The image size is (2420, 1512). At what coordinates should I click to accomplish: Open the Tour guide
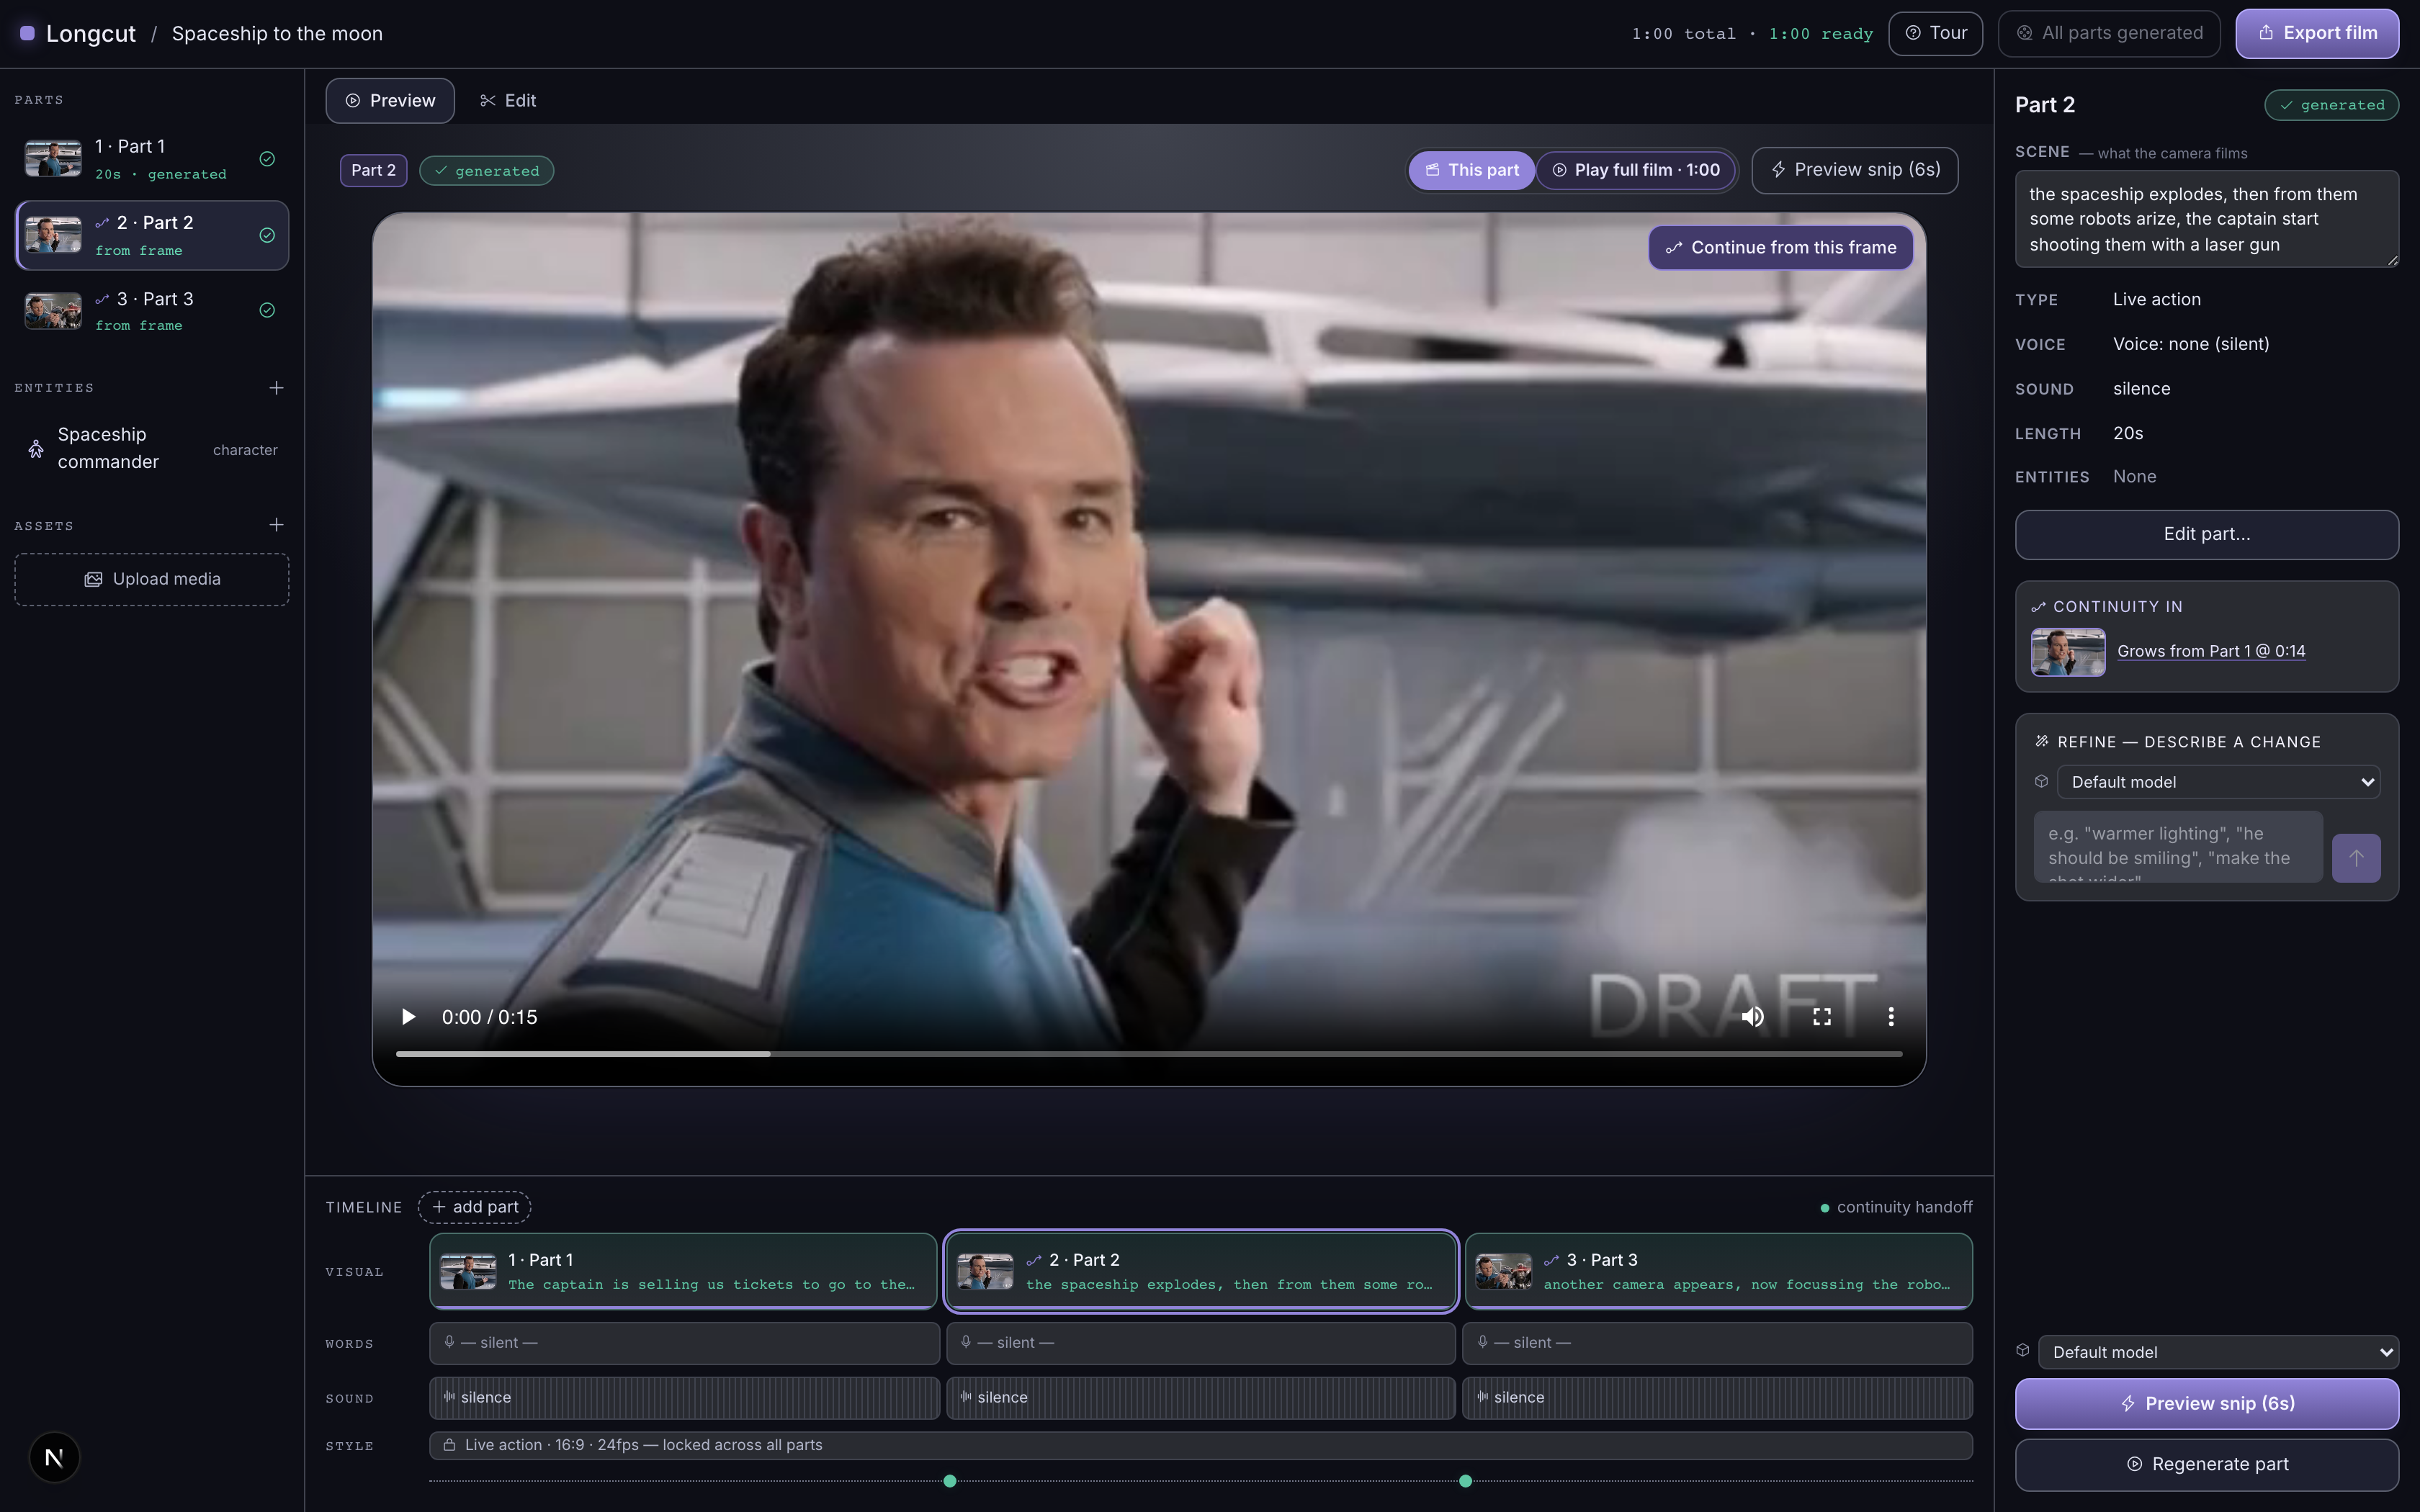point(1936,33)
